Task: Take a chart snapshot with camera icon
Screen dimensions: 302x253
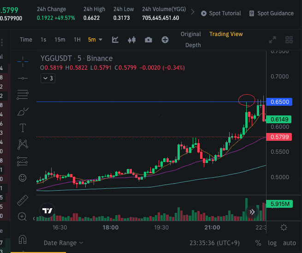Action: [148, 40]
